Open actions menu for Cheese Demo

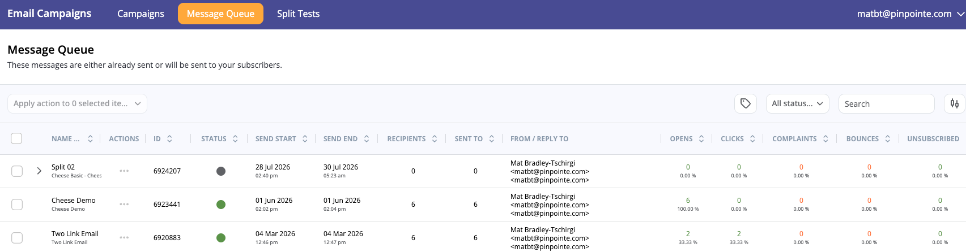pos(124,204)
